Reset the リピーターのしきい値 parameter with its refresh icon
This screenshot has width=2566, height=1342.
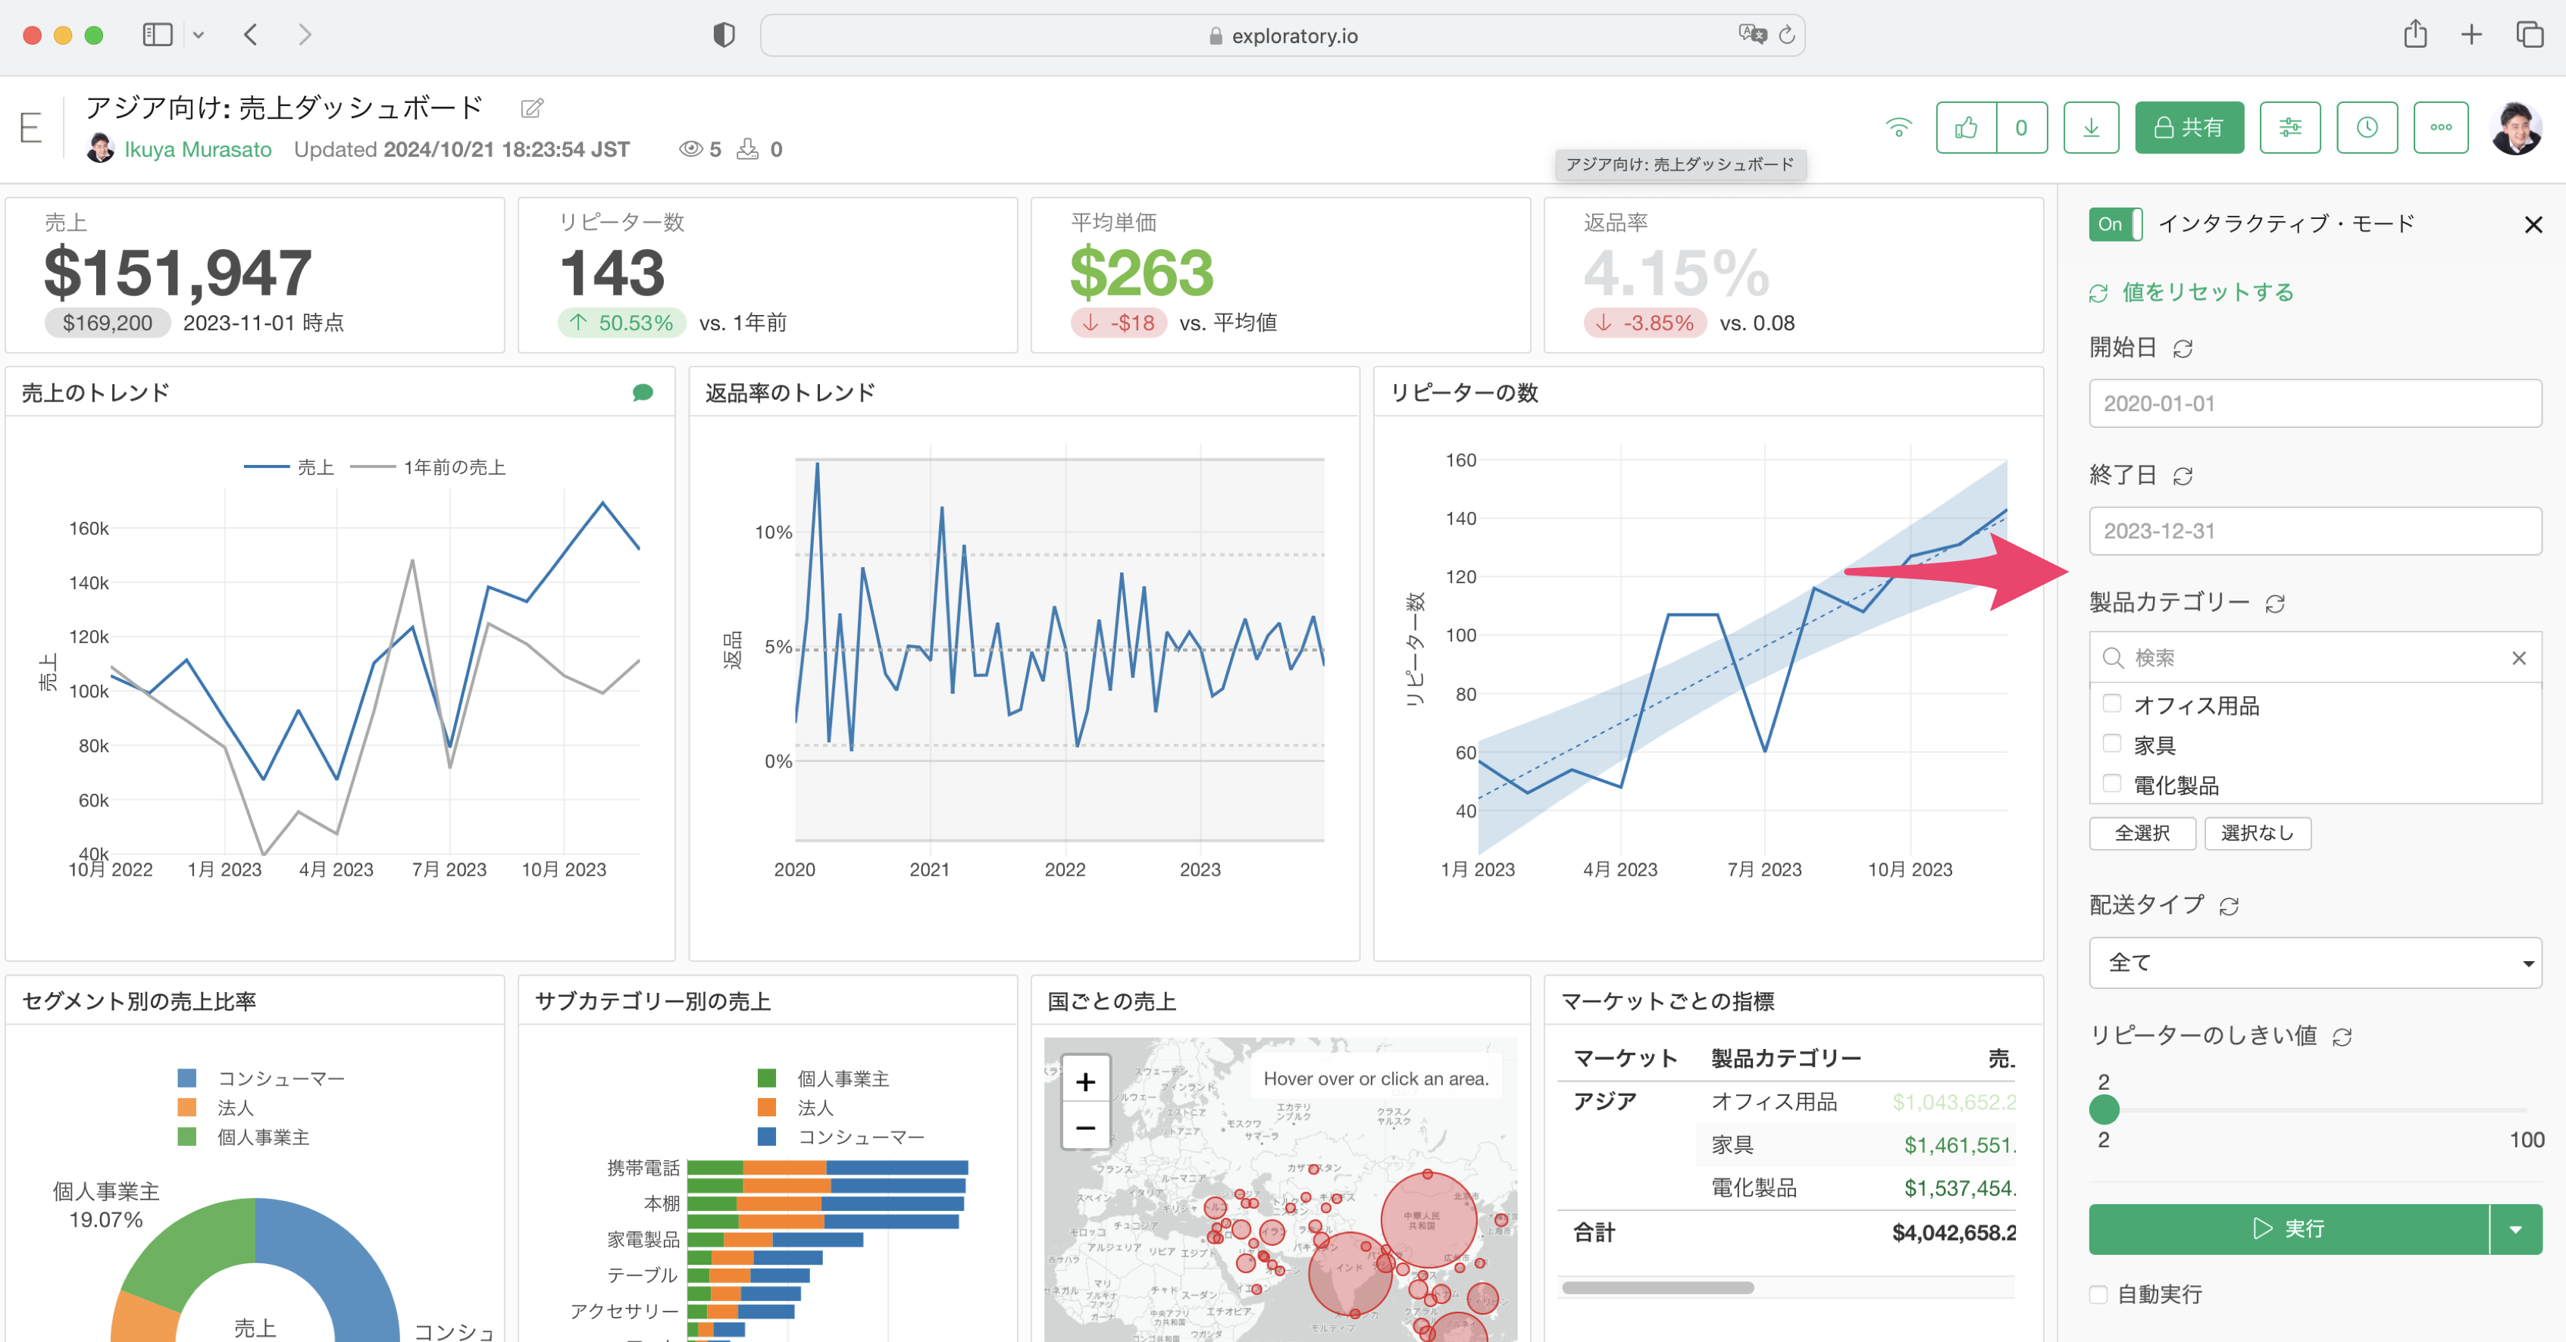tap(2342, 1036)
